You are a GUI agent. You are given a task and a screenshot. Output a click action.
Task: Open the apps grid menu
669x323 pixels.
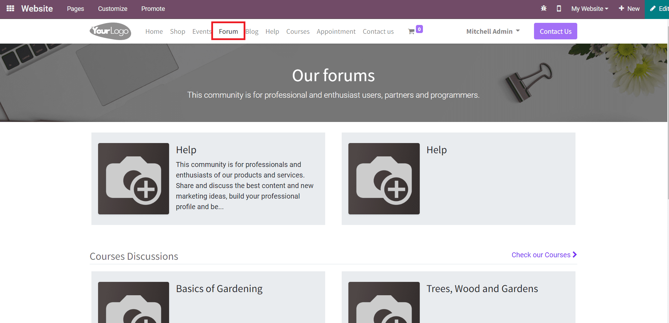(x=10, y=8)
